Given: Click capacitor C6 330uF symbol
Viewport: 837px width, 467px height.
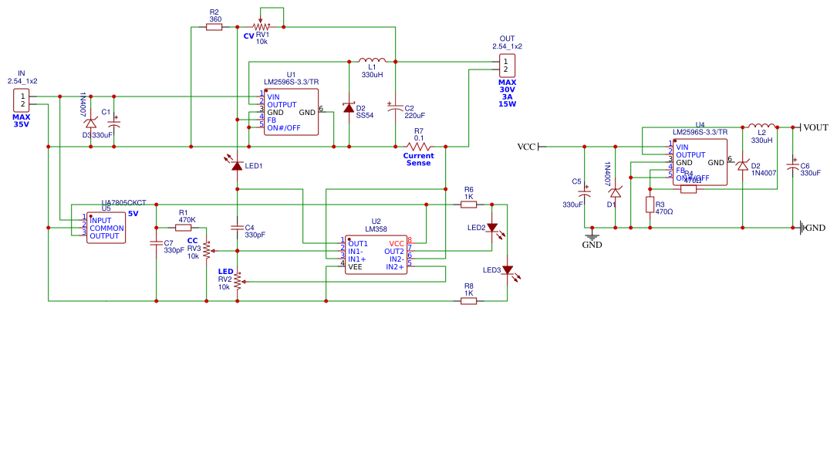Looking at the screenshot, I should click(x=793, y=164).
